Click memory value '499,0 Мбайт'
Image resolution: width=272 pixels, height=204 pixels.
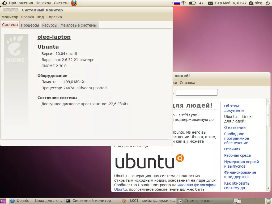point(75,82)
